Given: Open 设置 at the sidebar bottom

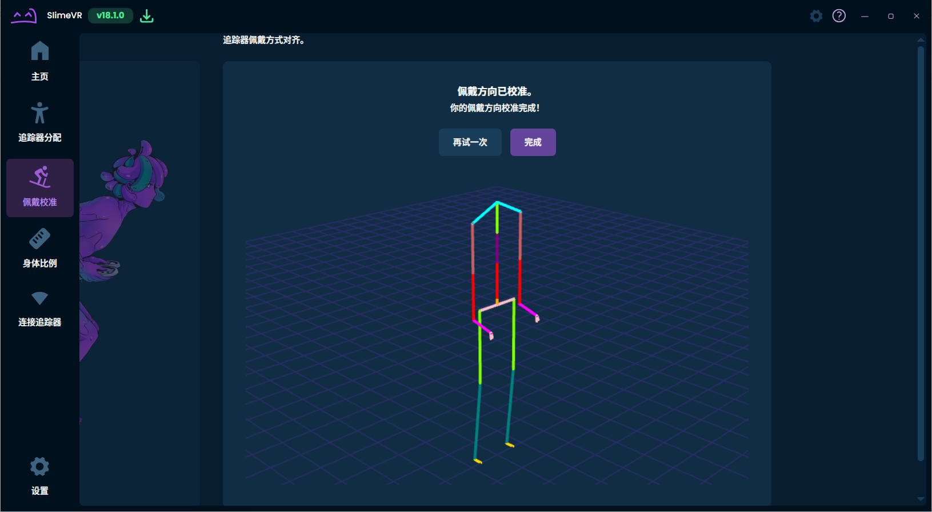Looking at the screenshot, I should coord(39,475).
